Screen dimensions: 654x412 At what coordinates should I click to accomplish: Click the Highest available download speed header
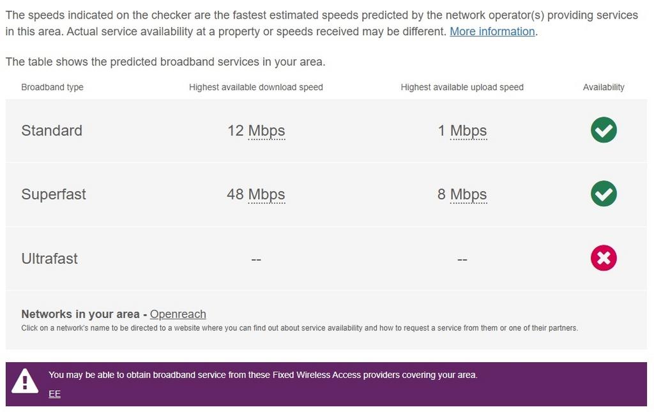pos(255,87)
